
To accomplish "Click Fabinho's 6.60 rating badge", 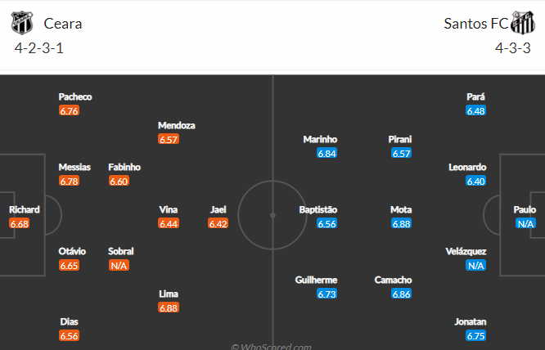I will click(119, 181).
